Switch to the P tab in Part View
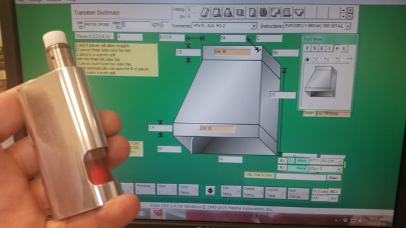 point(337,48)
